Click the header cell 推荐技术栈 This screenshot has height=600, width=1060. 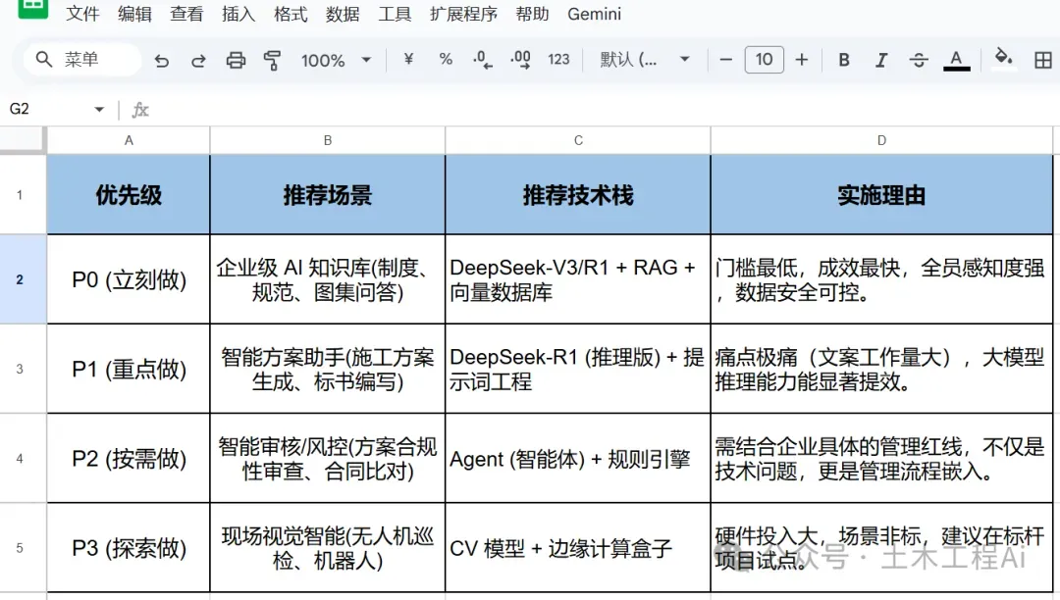pyautogui.click(x=578, y=195)
